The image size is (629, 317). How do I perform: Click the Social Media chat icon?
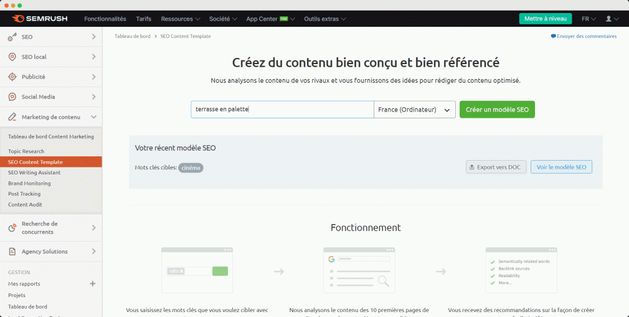[x=12, y=97]
